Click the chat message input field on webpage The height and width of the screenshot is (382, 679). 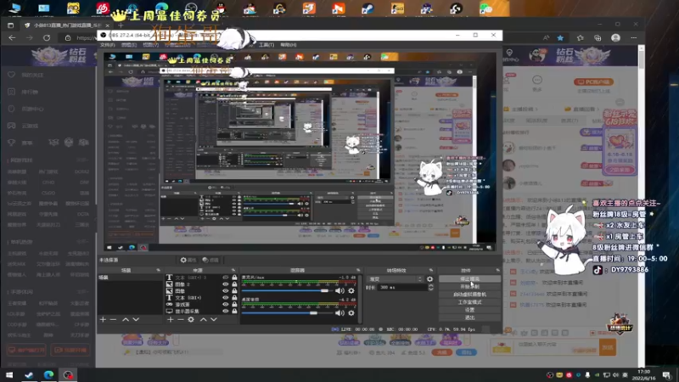[556, 346]
